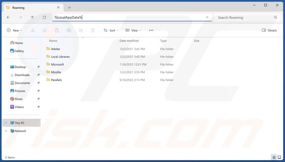Open the New item dropdown
Image resolution: width=285 pixels, height=162 pixels.
[x=14, y=30]
